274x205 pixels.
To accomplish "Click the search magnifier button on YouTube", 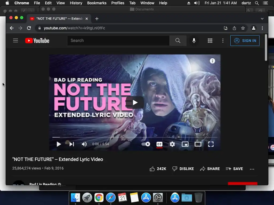I will (178, 41).
